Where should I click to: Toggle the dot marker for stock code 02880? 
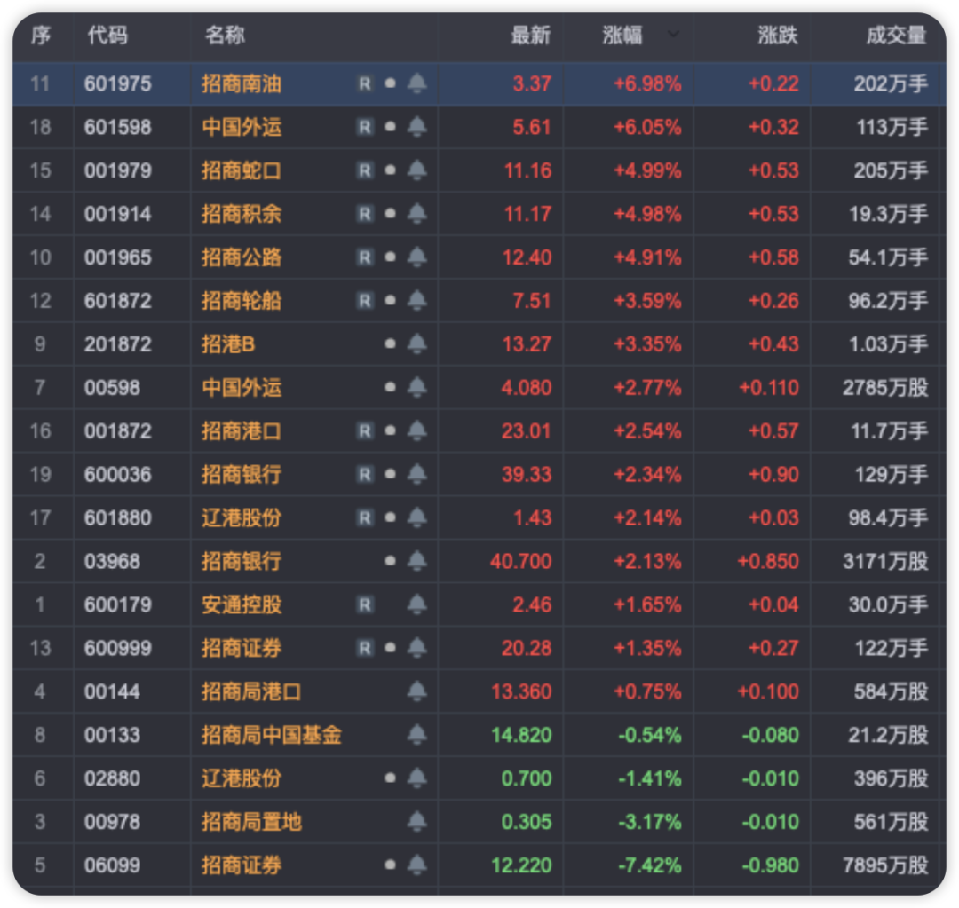pos(390,778)
